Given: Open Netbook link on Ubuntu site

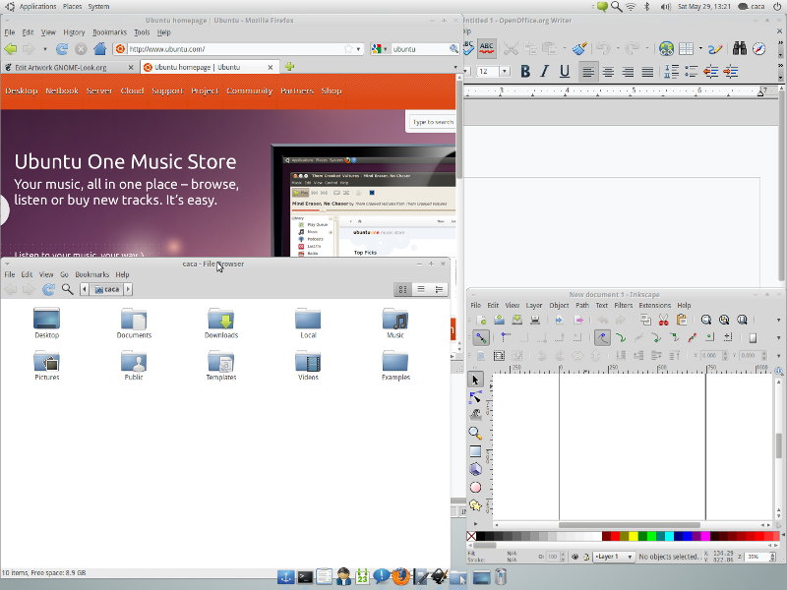Looking at the screenshot, I should pos(62,90).
